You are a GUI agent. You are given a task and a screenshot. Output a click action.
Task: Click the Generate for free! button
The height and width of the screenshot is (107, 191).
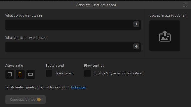pyautogui.click(x=25, y=100)
